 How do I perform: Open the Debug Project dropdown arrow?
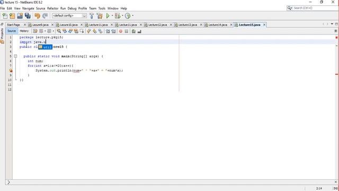click(122, 15)
